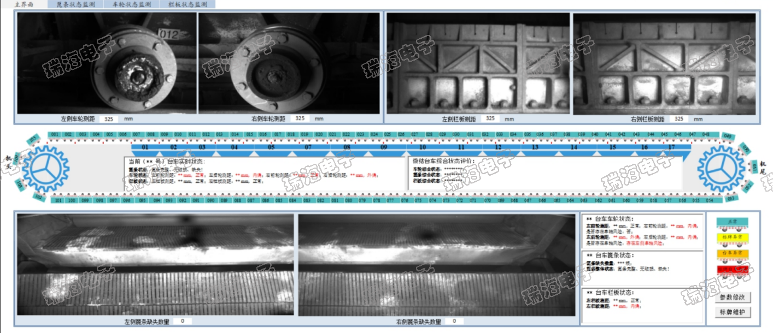773x333 pixels.
Task: Click the 左侧车轮测距 value field
Action: coord(109,118)
